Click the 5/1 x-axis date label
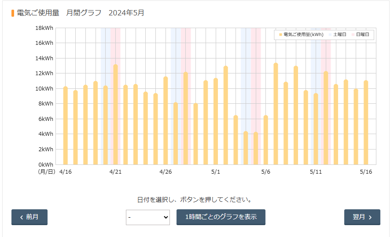The image size is (390, 237). click(216, 171)
